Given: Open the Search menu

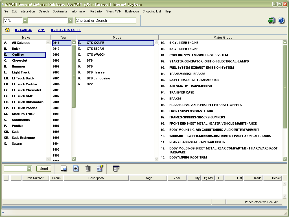Looking at the screenshot, I should 44,11.
